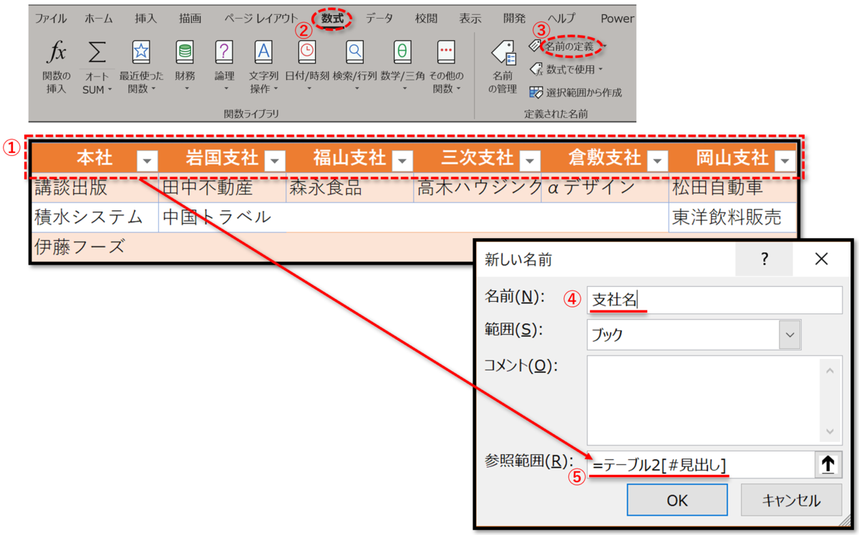The width and height of the screenshot is (859, 535).
Task: Click the range selector arrow beside 参照範囲
Action: [x=828, y=464]
